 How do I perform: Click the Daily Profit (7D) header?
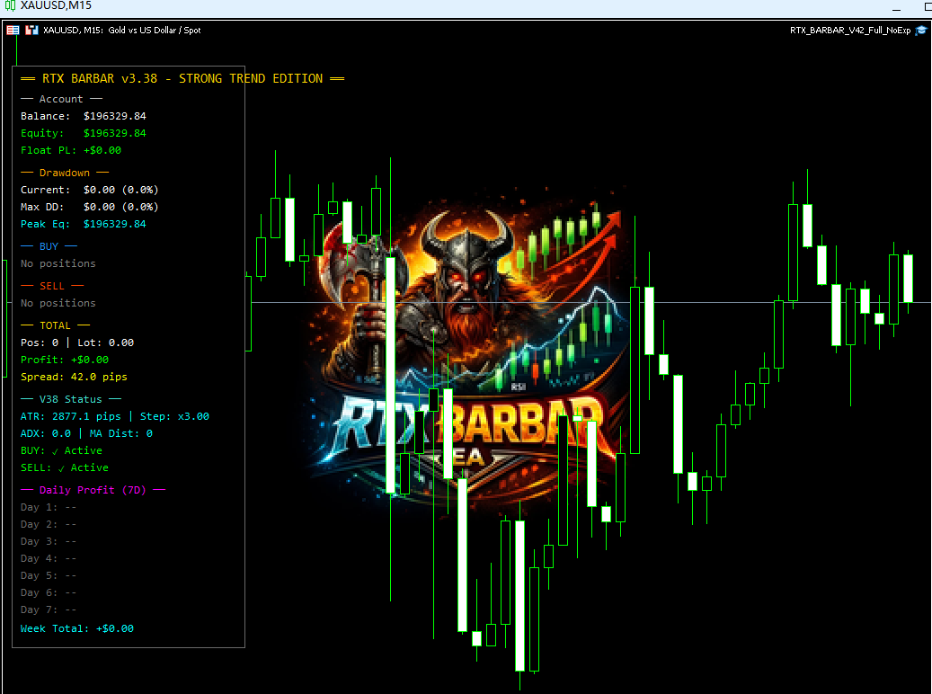[93, 490]
